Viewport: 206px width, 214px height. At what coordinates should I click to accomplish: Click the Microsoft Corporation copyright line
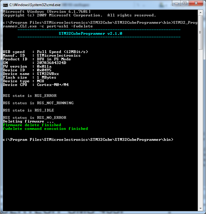tap(79, 15)
